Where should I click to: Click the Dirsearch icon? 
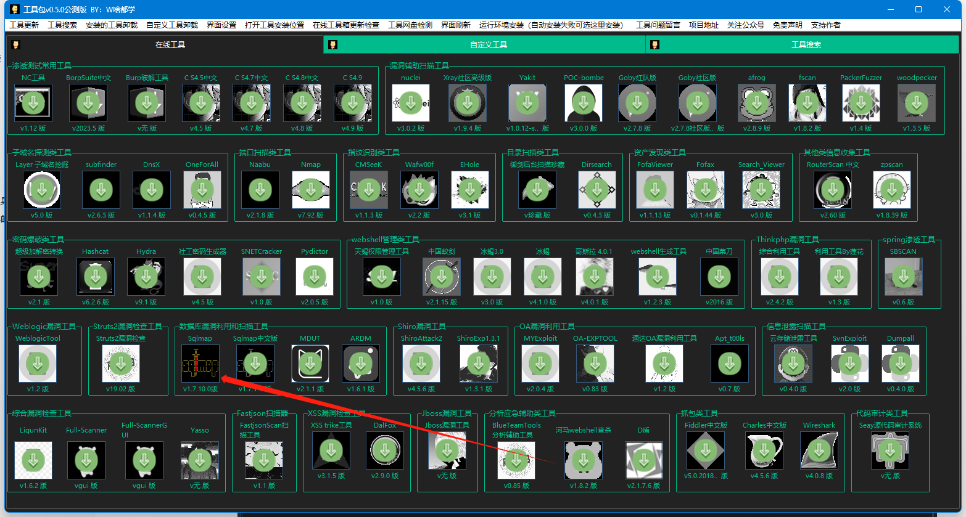tap(597, 190)
